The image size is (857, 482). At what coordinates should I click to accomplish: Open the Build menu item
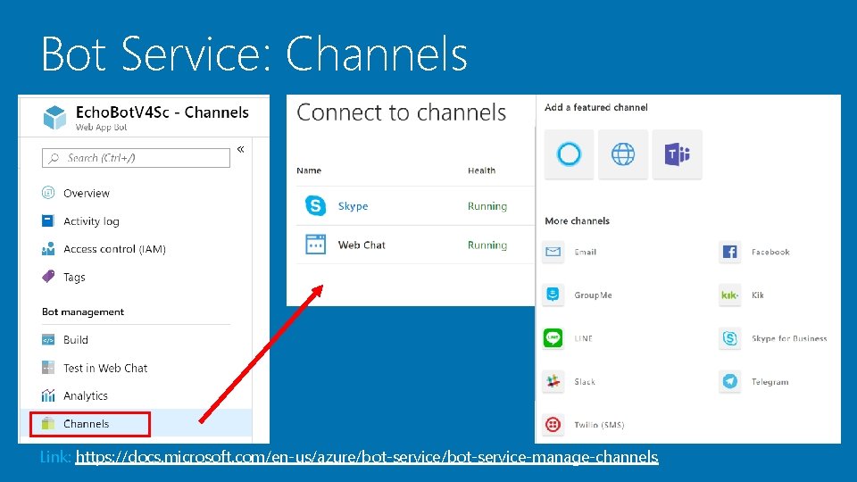point(75,340)
